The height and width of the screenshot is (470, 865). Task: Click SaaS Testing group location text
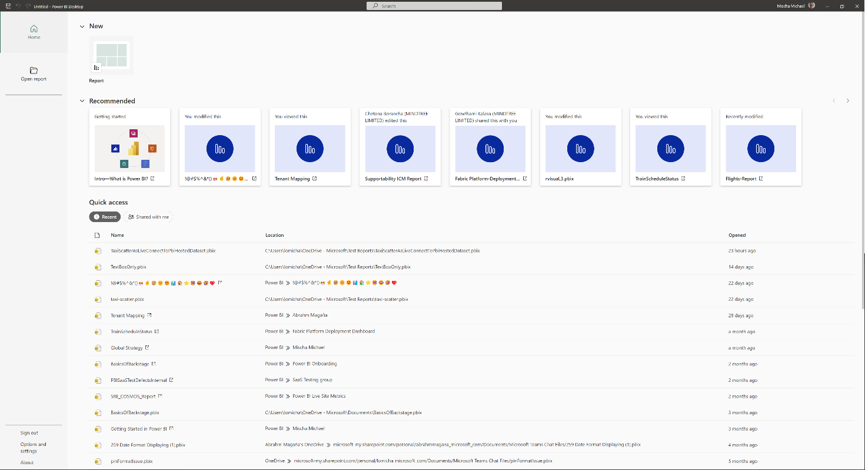coord(312,380)
